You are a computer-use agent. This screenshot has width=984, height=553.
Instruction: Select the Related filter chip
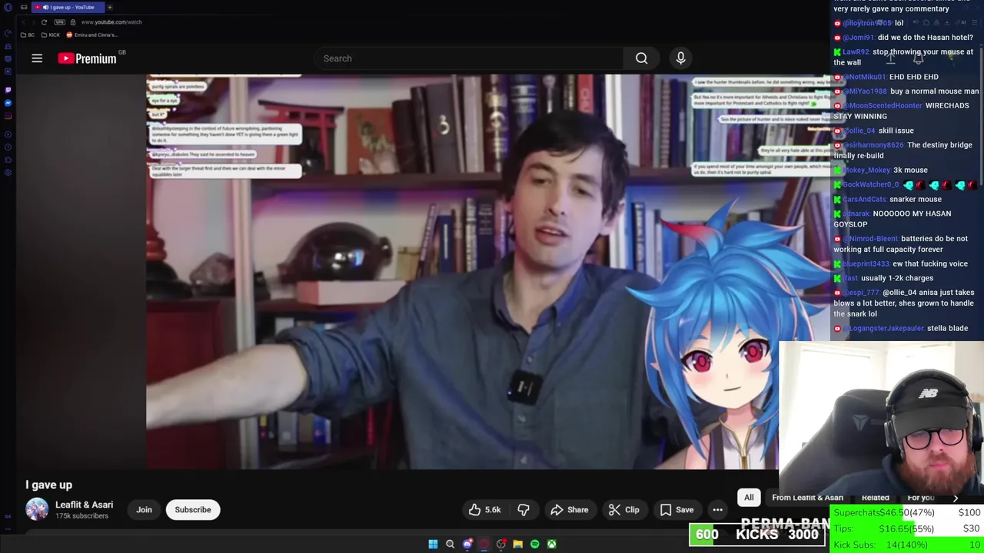point(875,498)
